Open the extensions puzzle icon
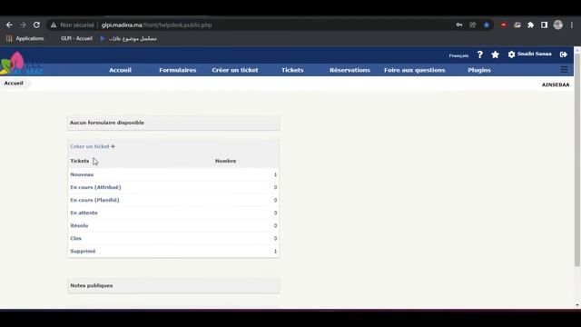 530,25
